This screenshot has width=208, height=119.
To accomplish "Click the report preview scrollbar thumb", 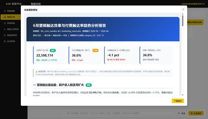I will [183, 21].
